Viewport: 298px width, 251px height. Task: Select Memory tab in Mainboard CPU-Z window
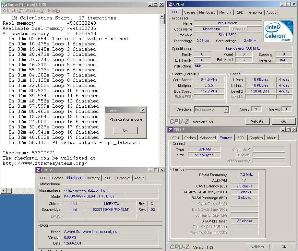pos(93,178)
